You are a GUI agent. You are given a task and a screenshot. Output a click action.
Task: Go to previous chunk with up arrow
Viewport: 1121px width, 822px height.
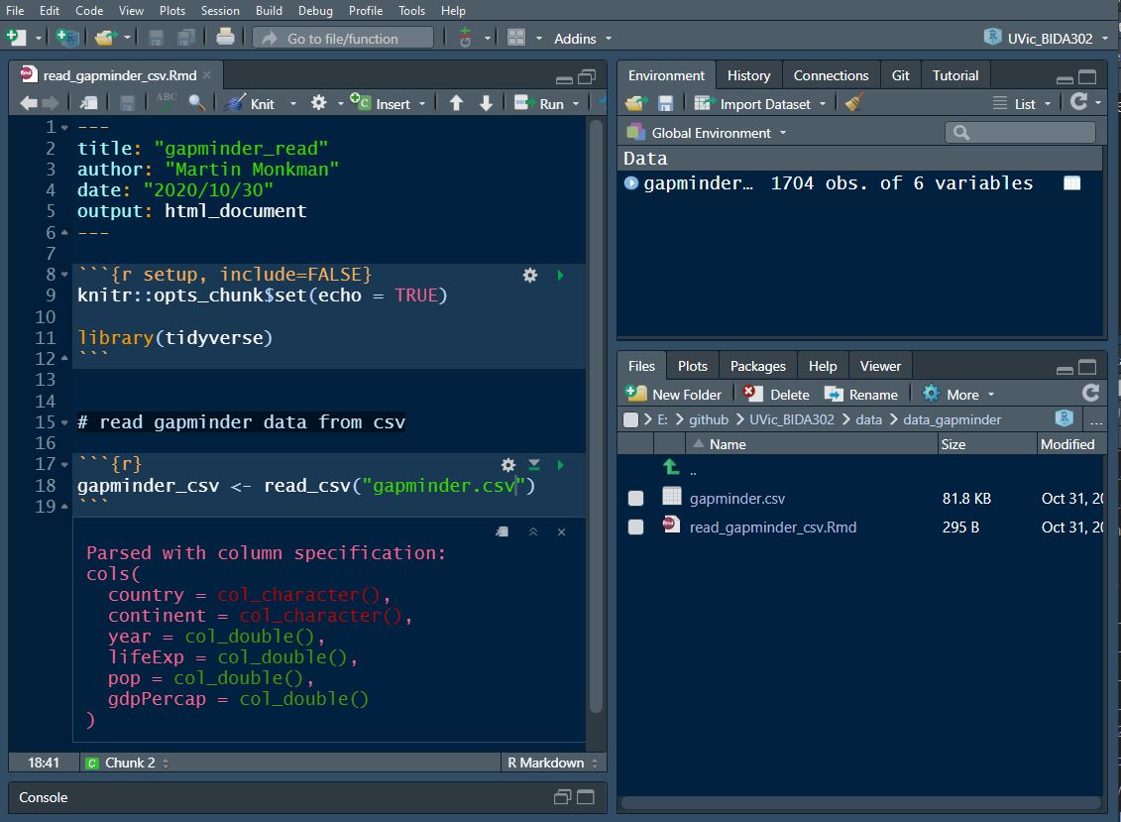tap(456, 103)
